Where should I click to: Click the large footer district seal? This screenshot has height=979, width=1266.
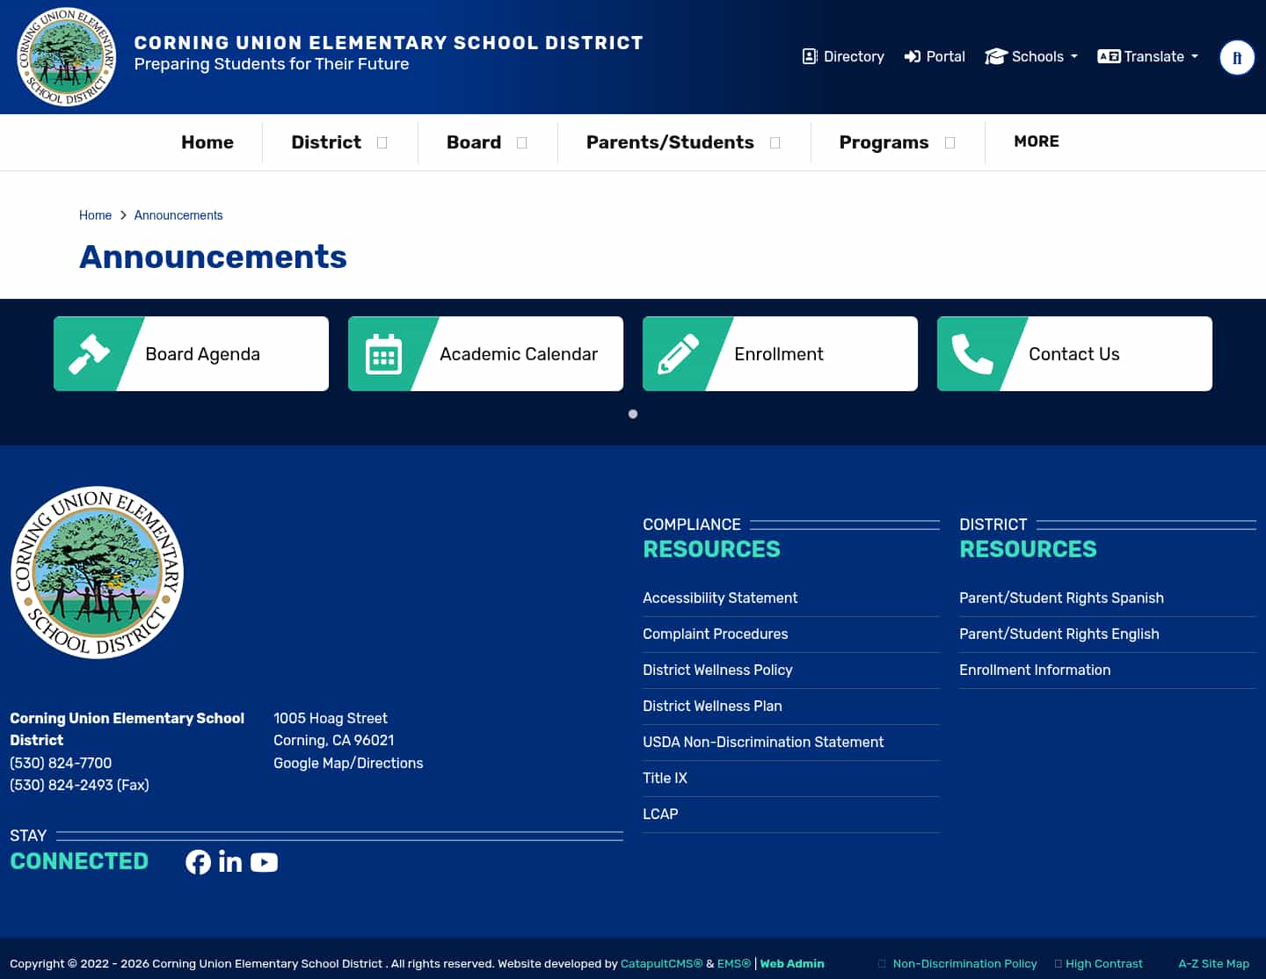tap(97, 572)
